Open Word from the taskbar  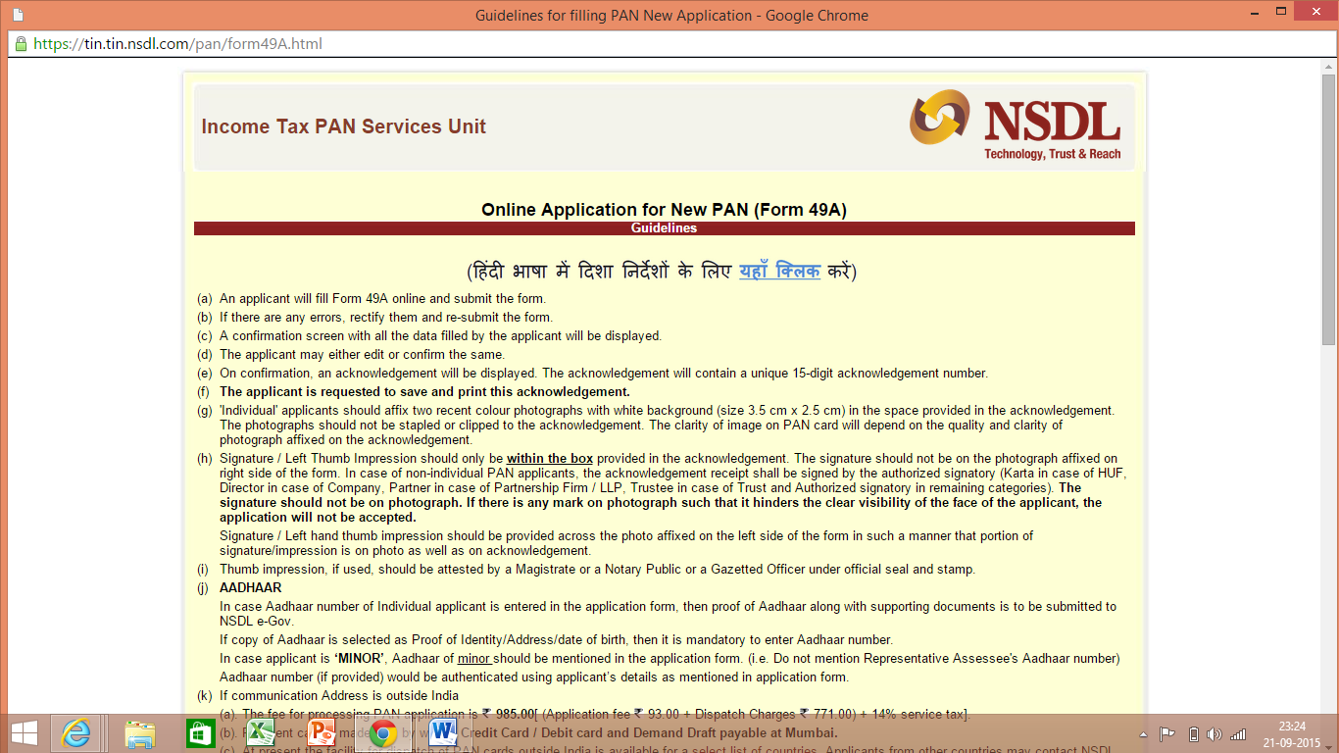[x=443, y=732]
